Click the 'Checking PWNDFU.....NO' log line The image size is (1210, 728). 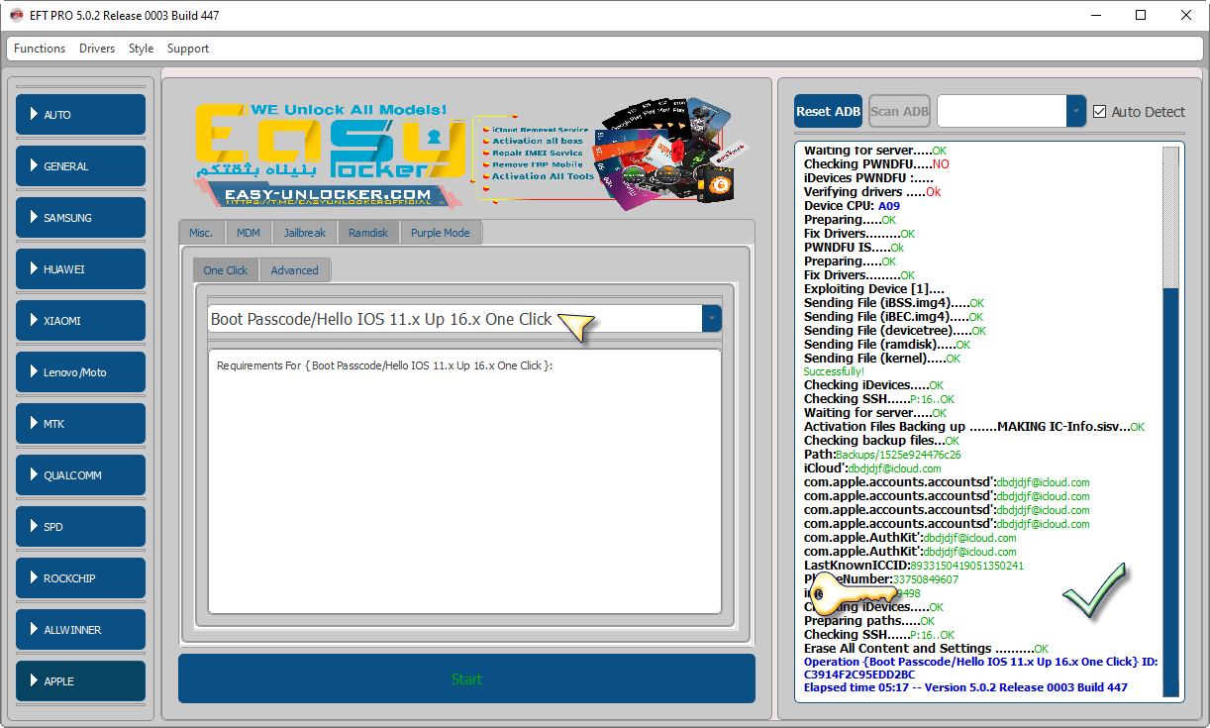876,163
